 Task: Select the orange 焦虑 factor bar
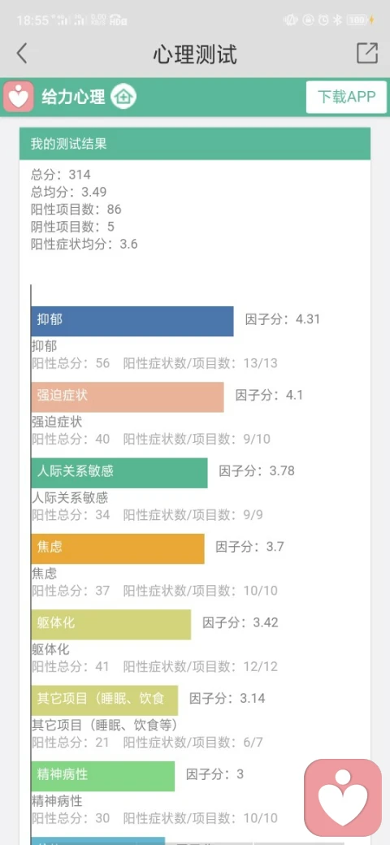point(118,548)
